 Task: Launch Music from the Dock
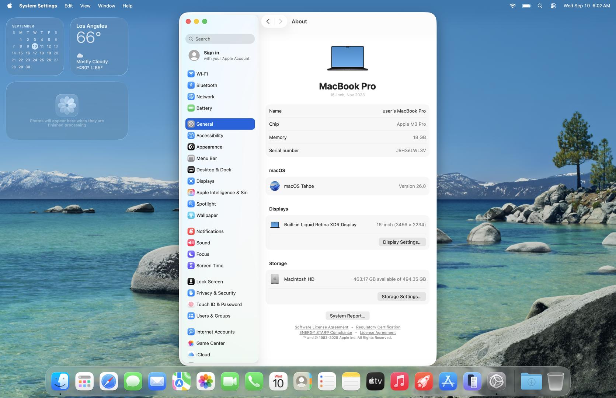click(399, 381)
